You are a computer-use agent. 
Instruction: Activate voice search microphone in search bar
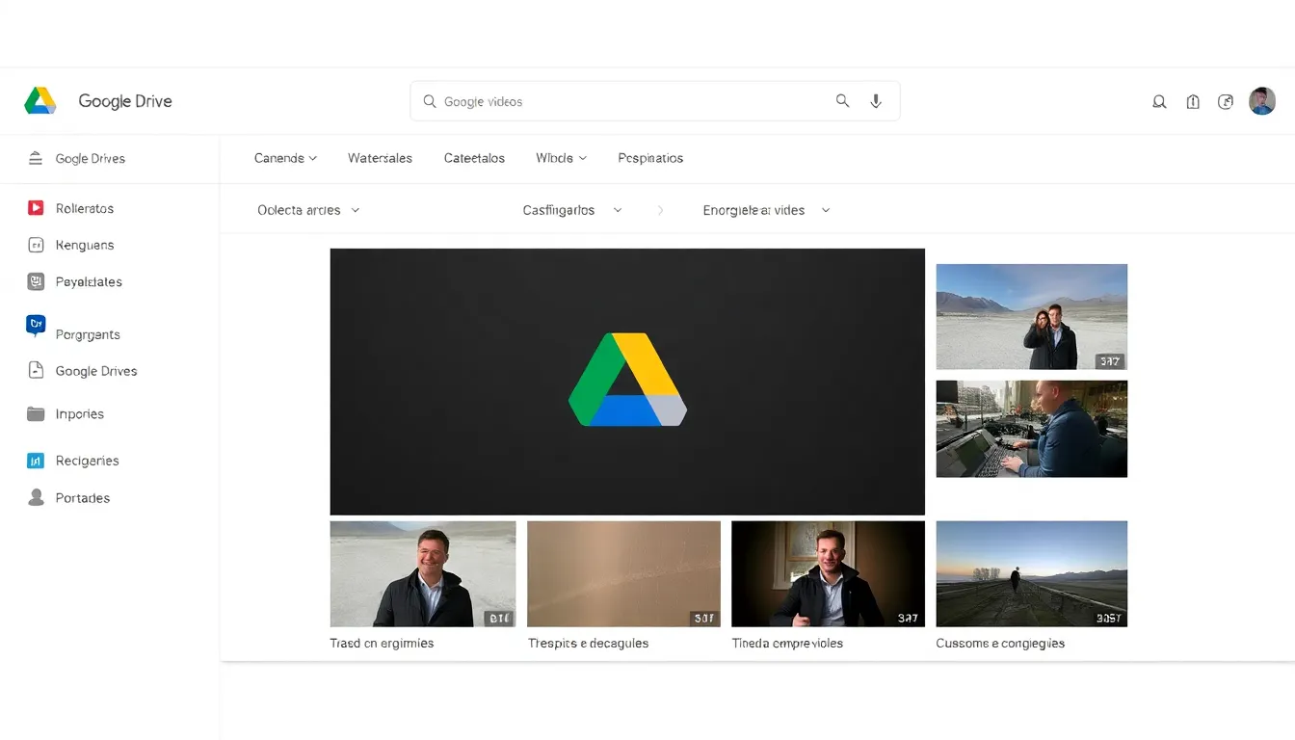click(876, 100)
